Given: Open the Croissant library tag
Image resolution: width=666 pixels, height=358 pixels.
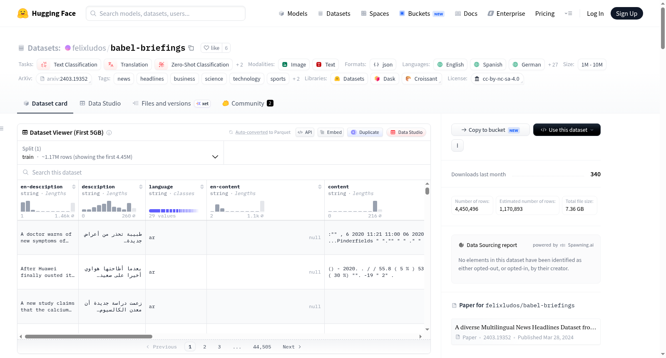Looking at the screenshot, I should (421, 79).
